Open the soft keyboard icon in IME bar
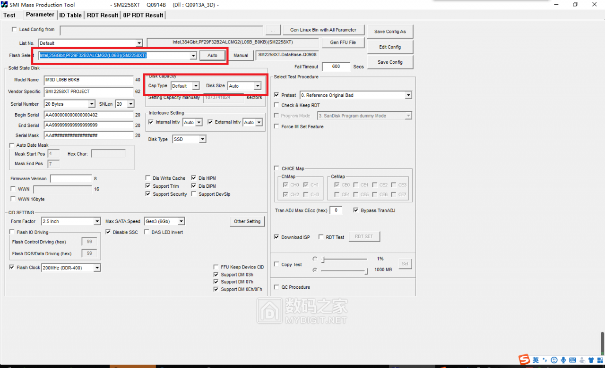The width and height of the screenshot is (605, 368). (x=573, y=360)
